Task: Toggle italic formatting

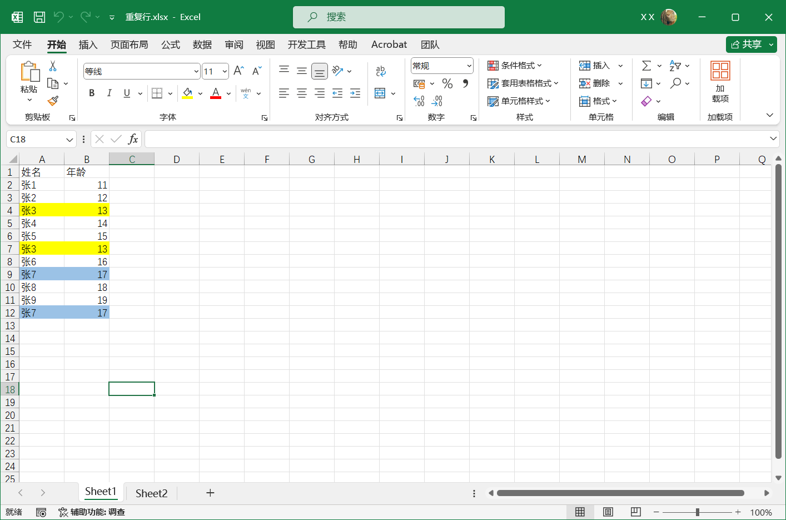Action: tap(110, 93)
